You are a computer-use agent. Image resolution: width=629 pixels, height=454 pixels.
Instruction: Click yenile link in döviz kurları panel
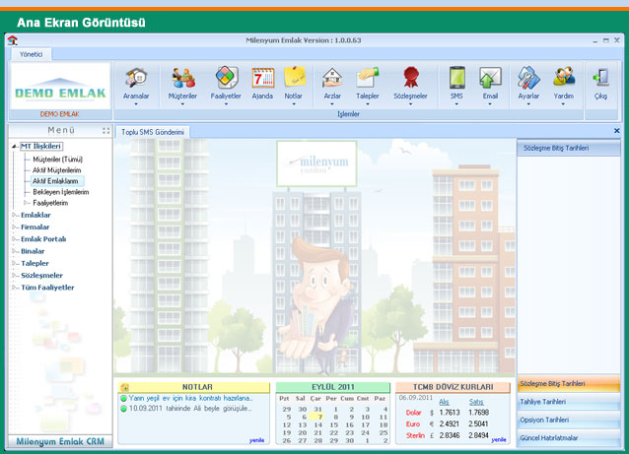click(x=499, y=439)
